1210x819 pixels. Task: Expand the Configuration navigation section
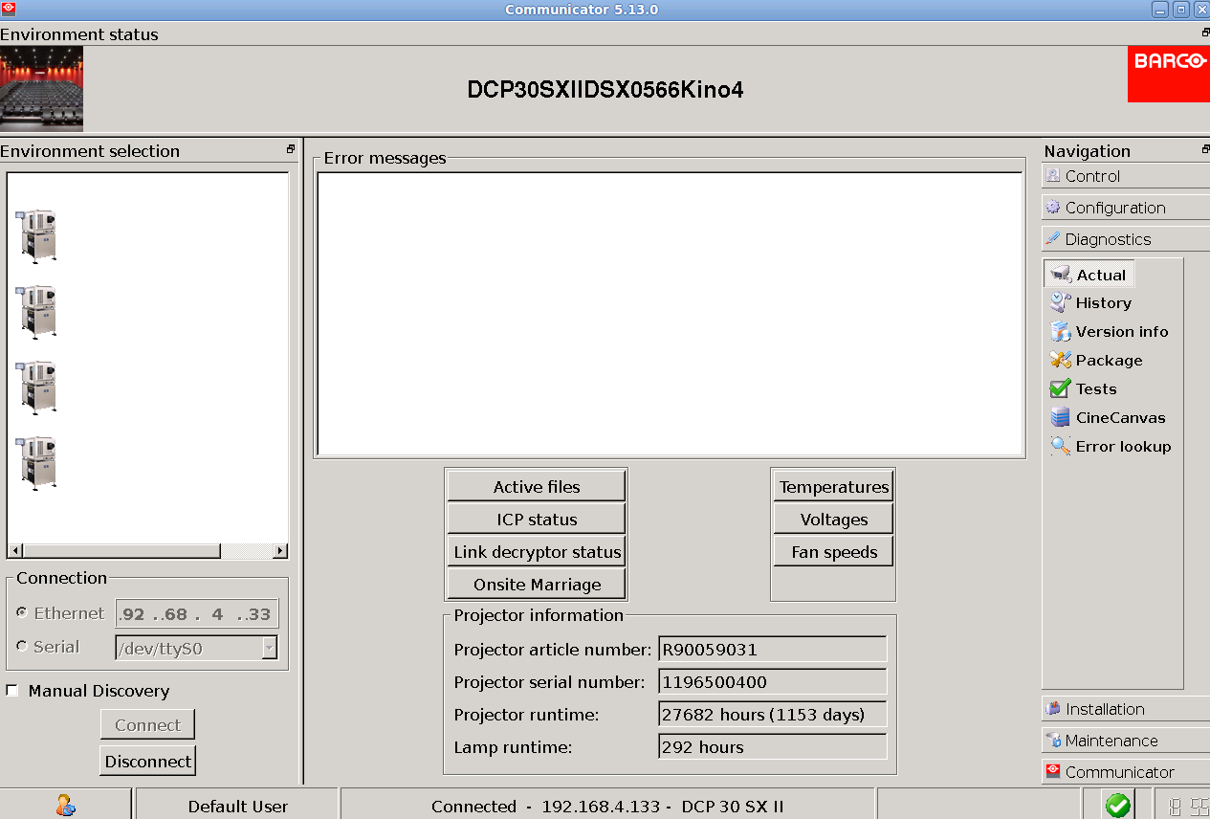pyautogui.click(x=1126, y=208)
